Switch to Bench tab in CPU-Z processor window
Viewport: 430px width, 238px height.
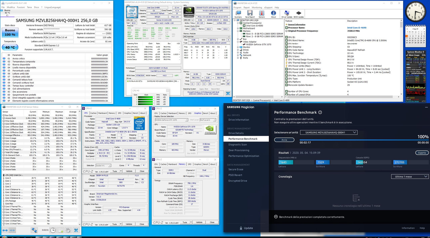pos(136,113)
